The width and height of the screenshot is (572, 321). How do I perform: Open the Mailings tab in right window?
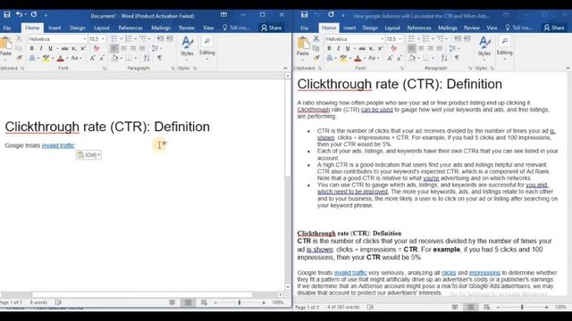tap(447, 28)
